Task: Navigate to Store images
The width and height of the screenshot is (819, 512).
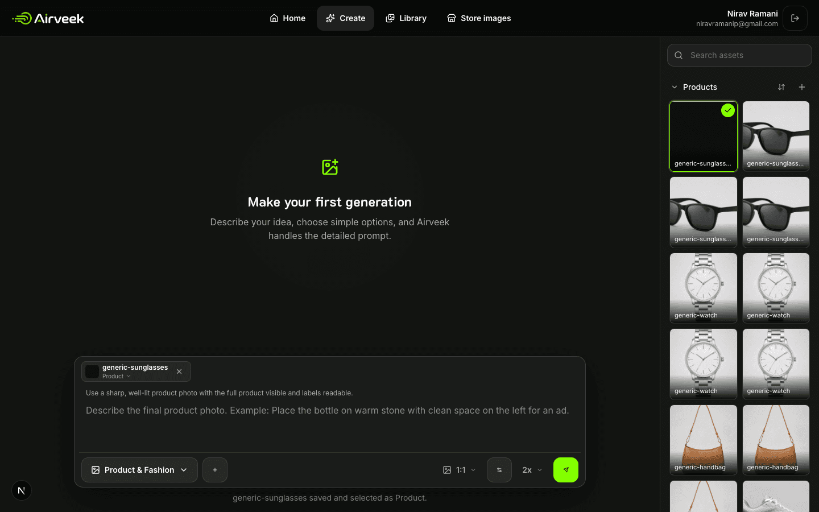Action: pos(479,18)
